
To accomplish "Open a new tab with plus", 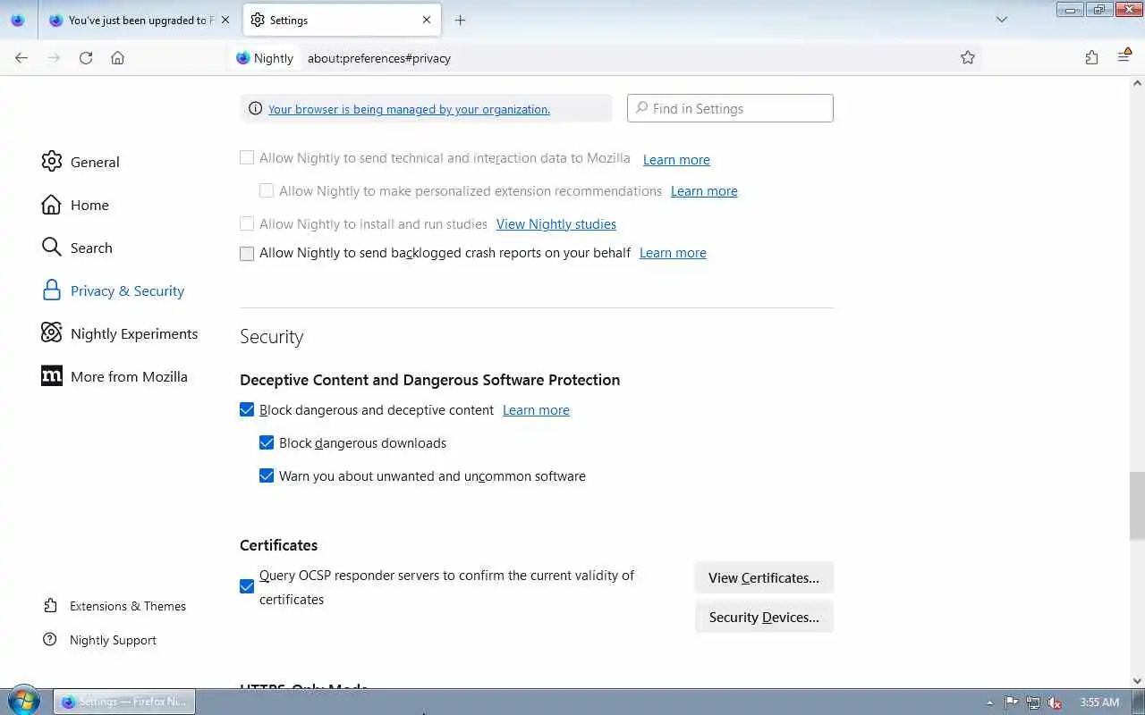I will [x=460, y=20].
